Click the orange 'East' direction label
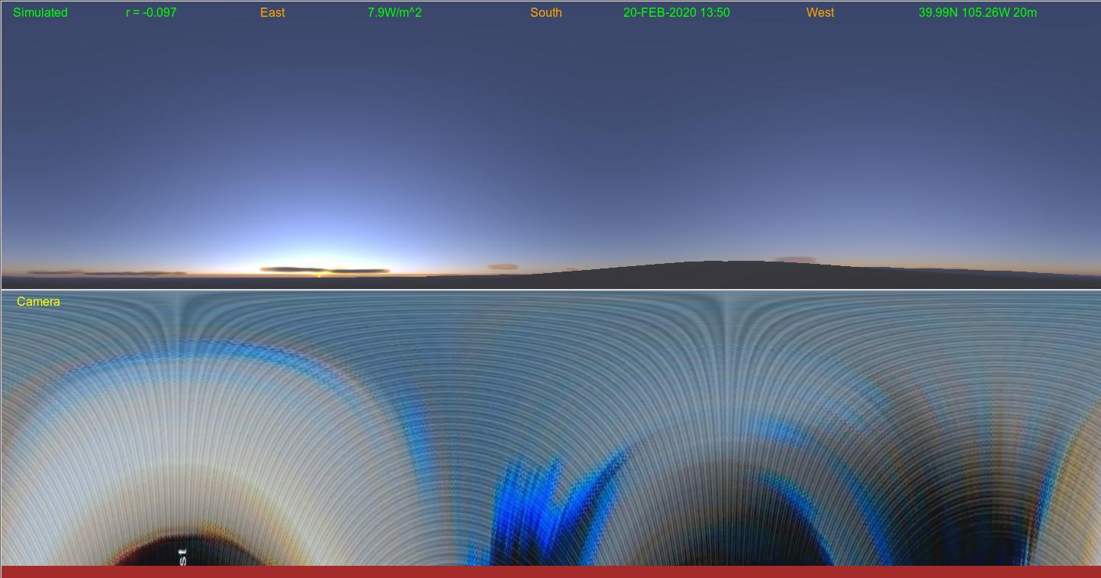This screenshot has width=1101, height=578. click(272, 13)
